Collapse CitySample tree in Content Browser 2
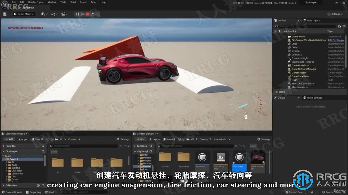The image size is (348, 195). 4,151
